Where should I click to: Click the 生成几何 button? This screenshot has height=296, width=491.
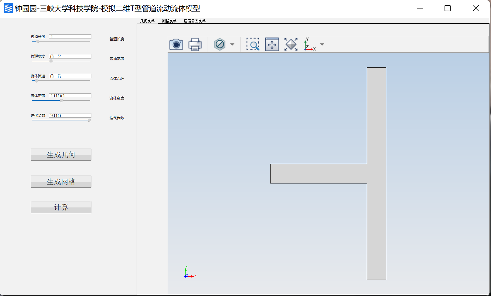(61, 155)
